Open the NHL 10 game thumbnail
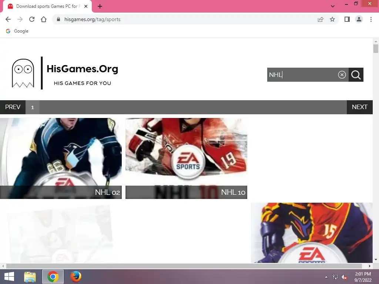379x284 pixels. click(x=187, y=158)
